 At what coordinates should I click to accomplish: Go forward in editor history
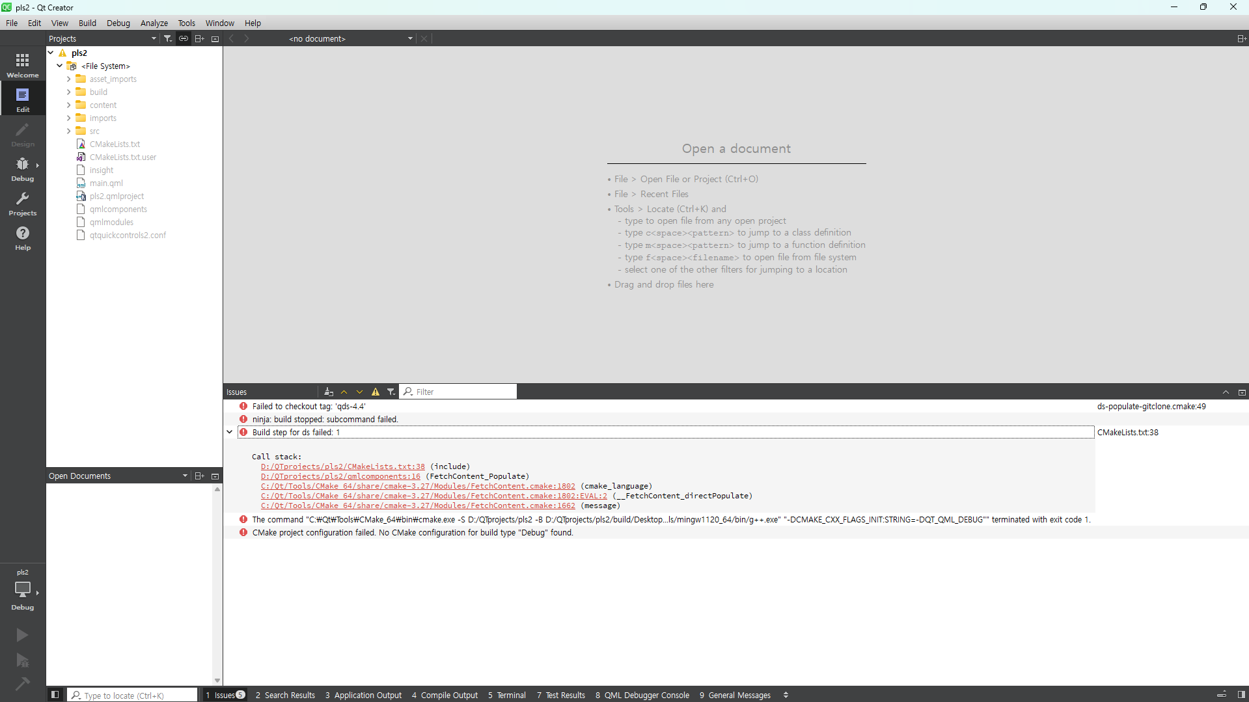pos(247,38)
